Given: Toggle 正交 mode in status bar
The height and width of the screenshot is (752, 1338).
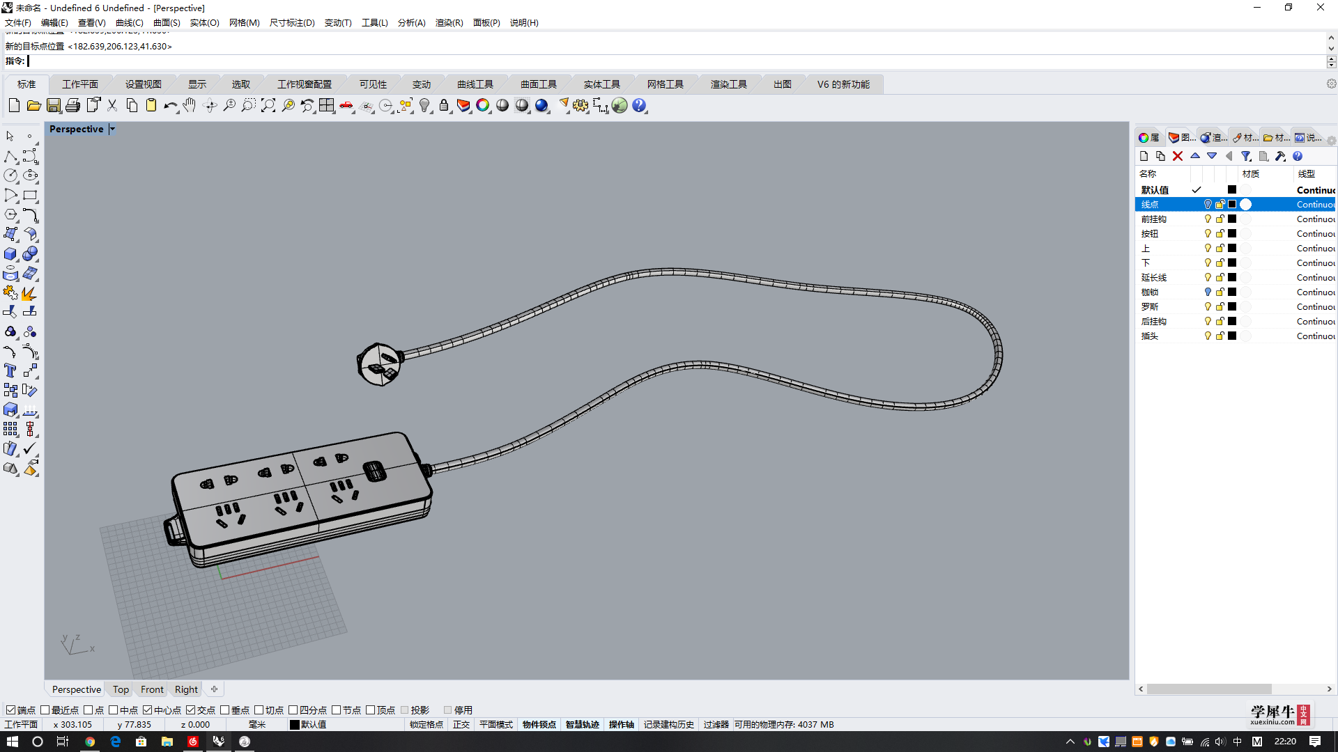Looking at the screenshot, I should (x=461, y=725).
